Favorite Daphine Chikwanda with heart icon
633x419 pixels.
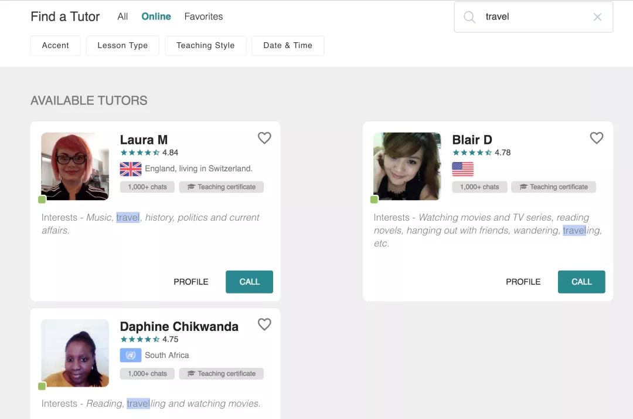(264, 325)
